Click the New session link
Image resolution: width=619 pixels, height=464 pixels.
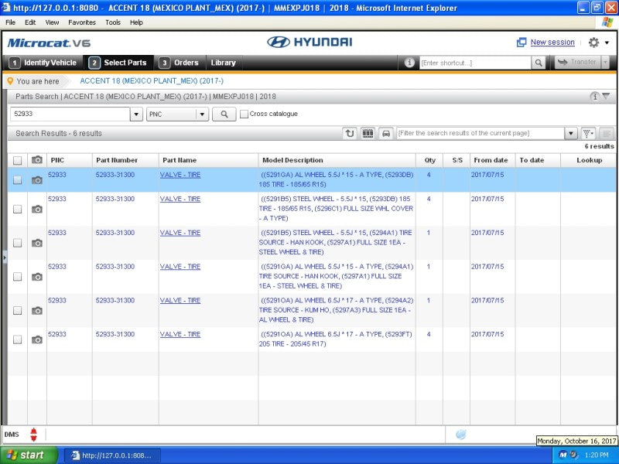coord(552,43)
